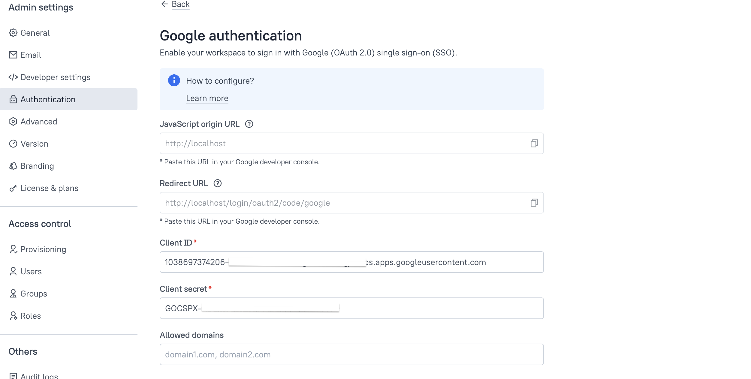The image size is (751, 379).
Task: Copy the Redirect URL value
Action: click(534, 203)
